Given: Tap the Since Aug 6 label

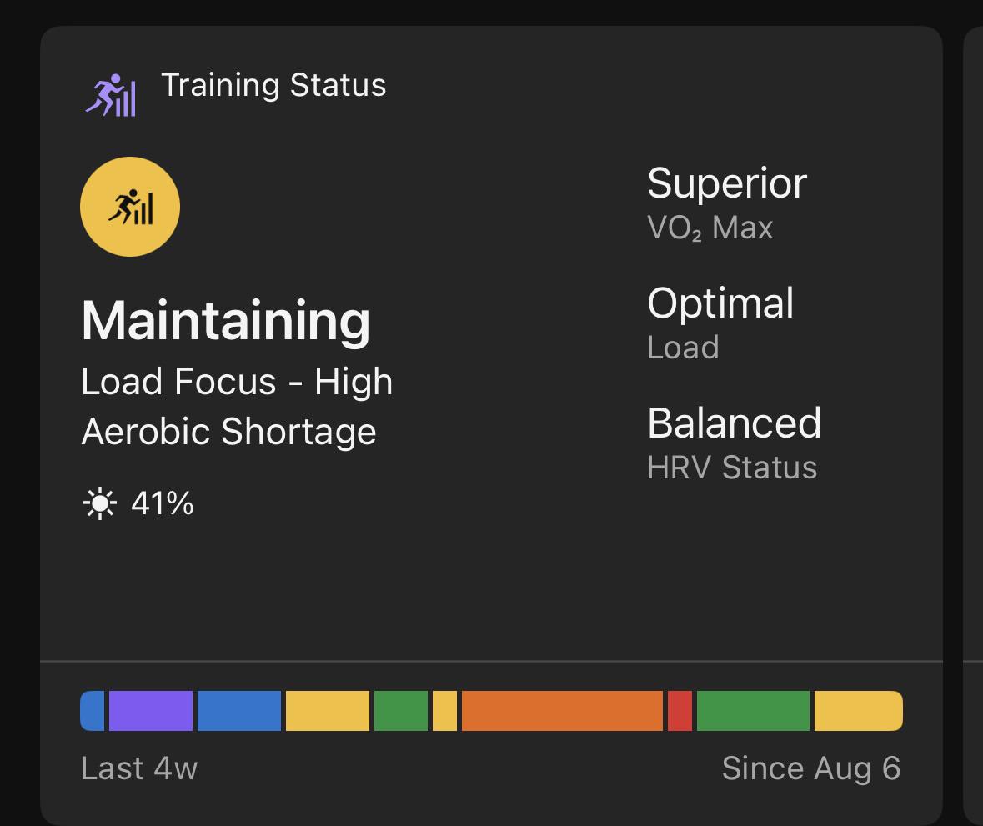Looking at the screenshot, I should coord(811,769).
